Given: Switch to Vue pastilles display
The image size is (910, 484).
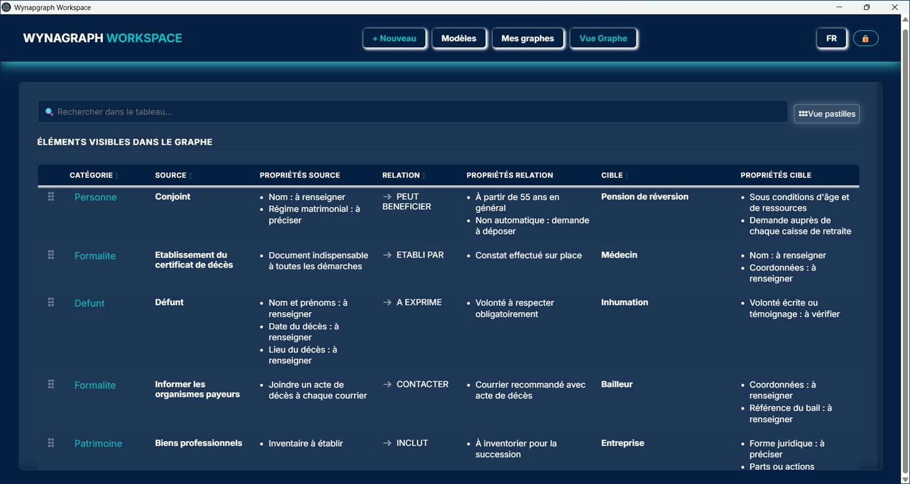Looking at the screenshot, I should pos(827,114).
